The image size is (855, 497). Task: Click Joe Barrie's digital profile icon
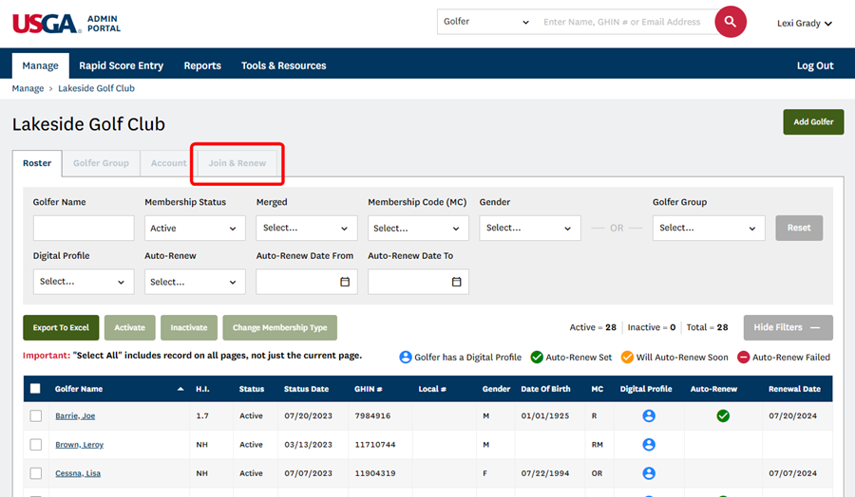click(649, 415)
